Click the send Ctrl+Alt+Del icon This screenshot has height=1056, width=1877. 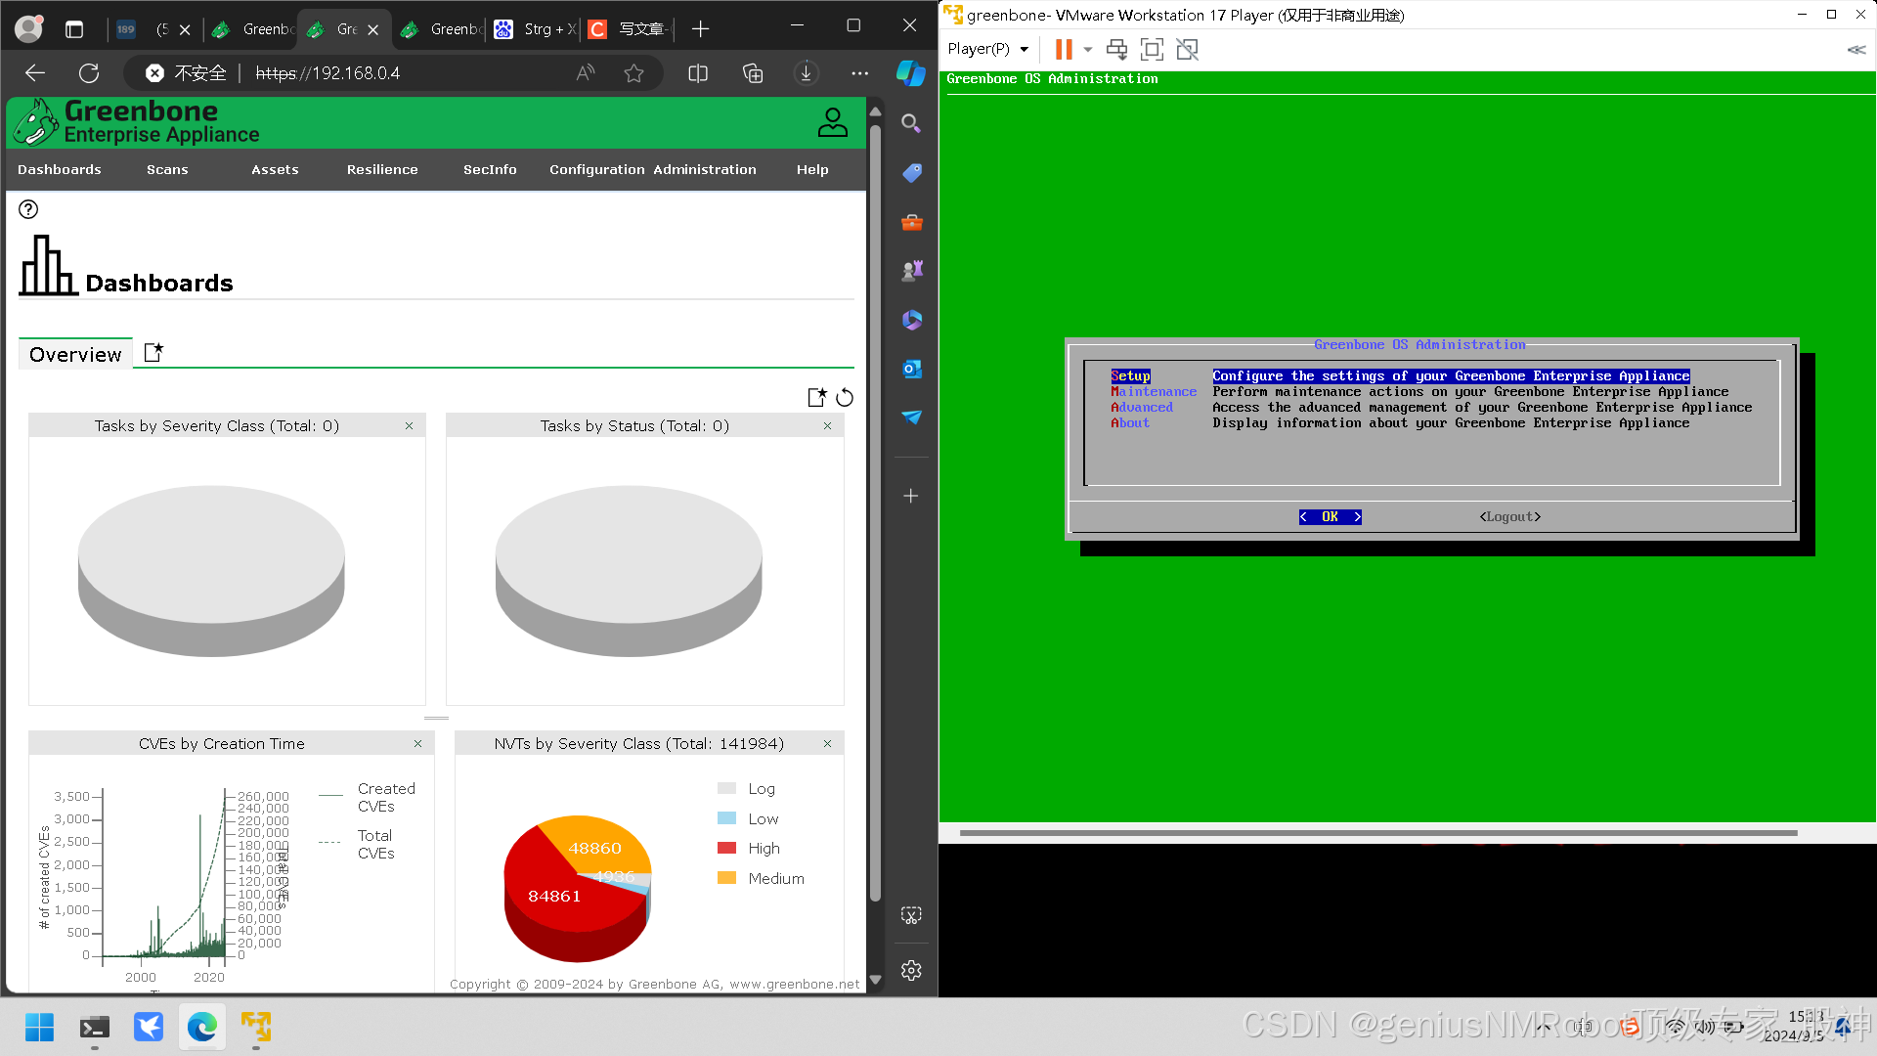pyautogui.click(x=1116, y=49)
